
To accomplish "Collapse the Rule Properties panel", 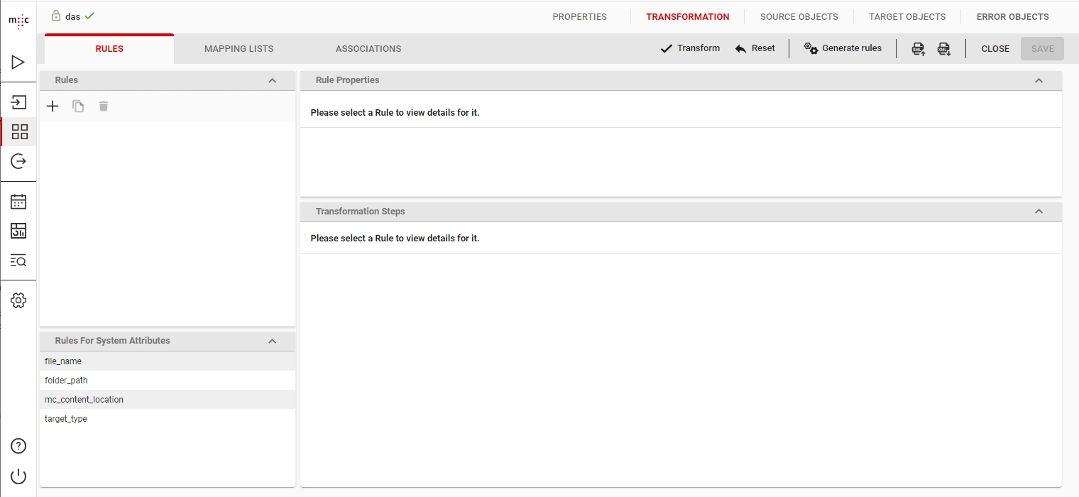I will [1039, 80].
